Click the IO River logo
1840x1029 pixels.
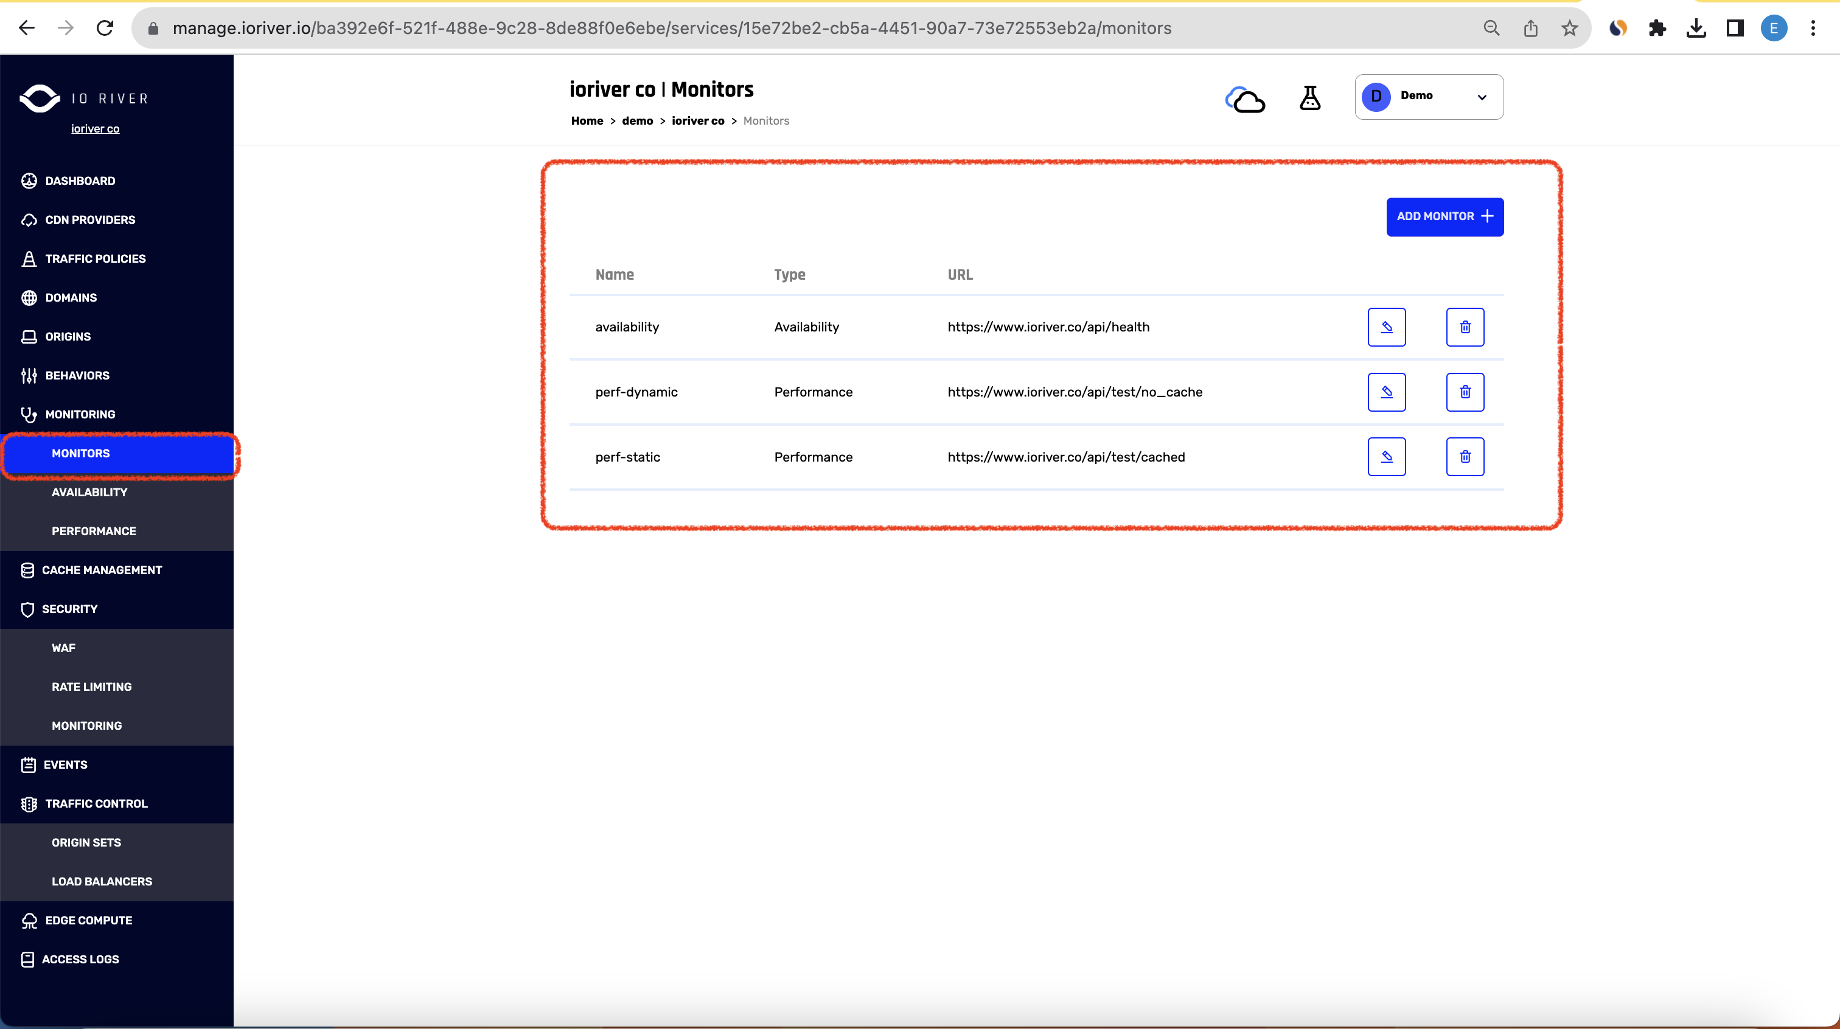click(83, 99)
